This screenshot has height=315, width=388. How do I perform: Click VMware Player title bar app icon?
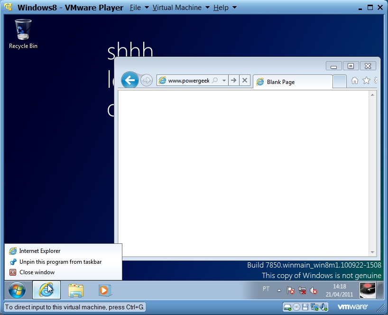8,7
